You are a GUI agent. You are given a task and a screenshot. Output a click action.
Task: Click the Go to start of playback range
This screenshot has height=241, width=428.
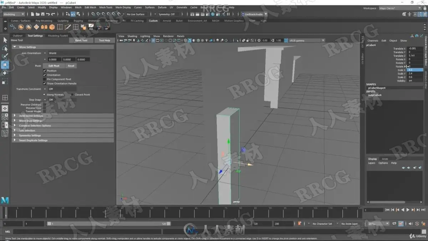pos(387,210)
